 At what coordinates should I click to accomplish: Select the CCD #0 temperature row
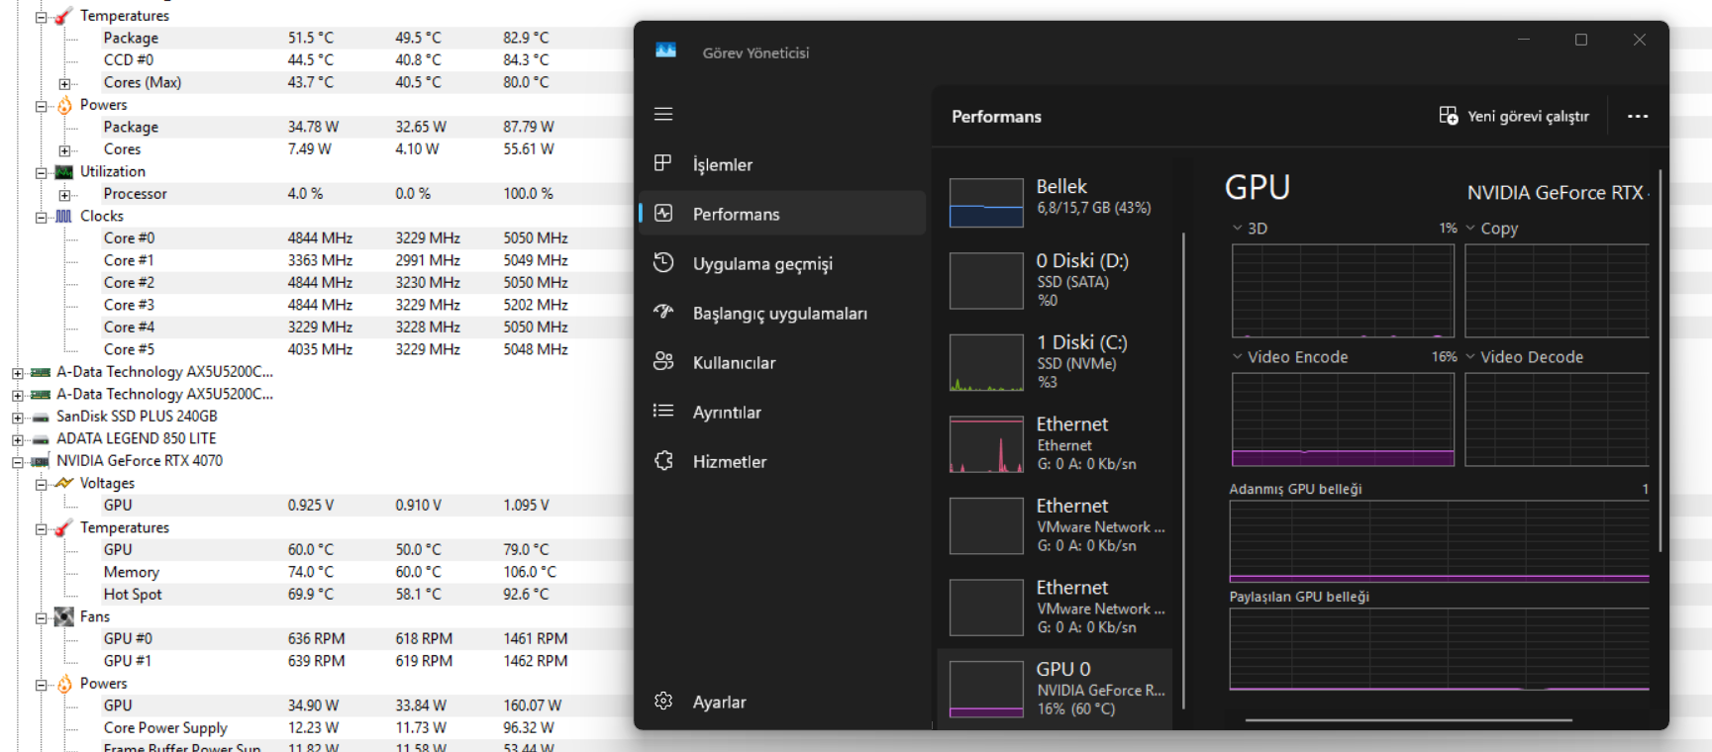(336, 60)
